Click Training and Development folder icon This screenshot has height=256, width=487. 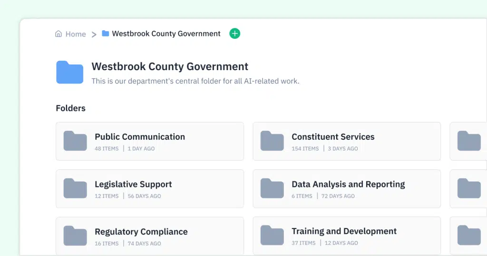272,236
